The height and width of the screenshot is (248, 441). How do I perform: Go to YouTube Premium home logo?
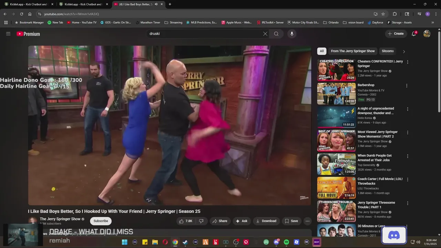[x=28, y=34]
